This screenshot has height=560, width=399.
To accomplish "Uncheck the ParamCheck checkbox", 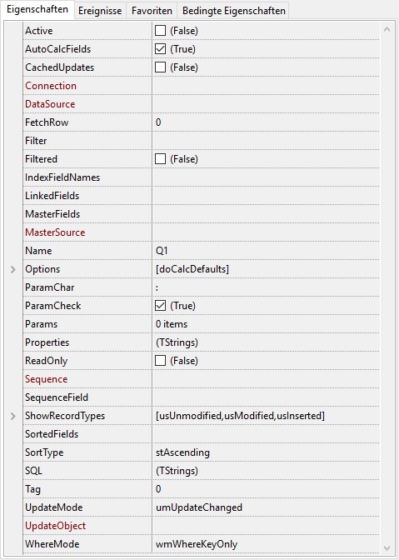I will 160,306.
